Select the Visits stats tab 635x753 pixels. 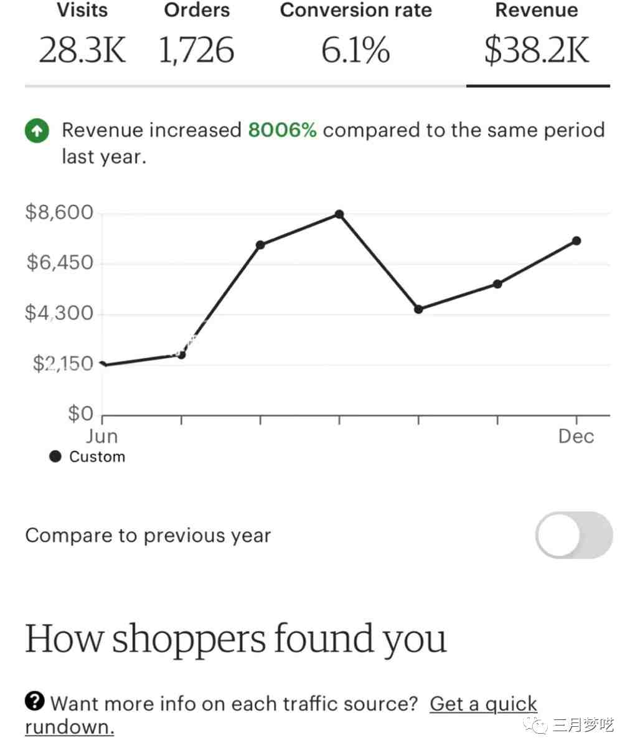82,37
